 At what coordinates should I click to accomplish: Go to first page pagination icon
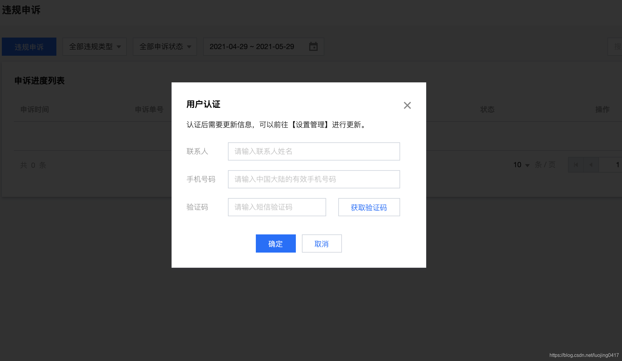pos(576,165)
